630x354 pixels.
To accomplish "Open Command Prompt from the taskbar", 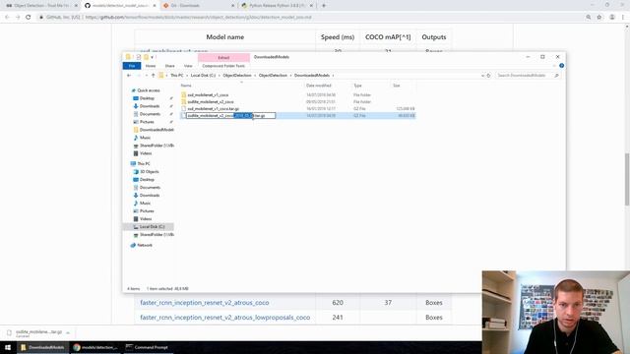I will coord(148,347).
